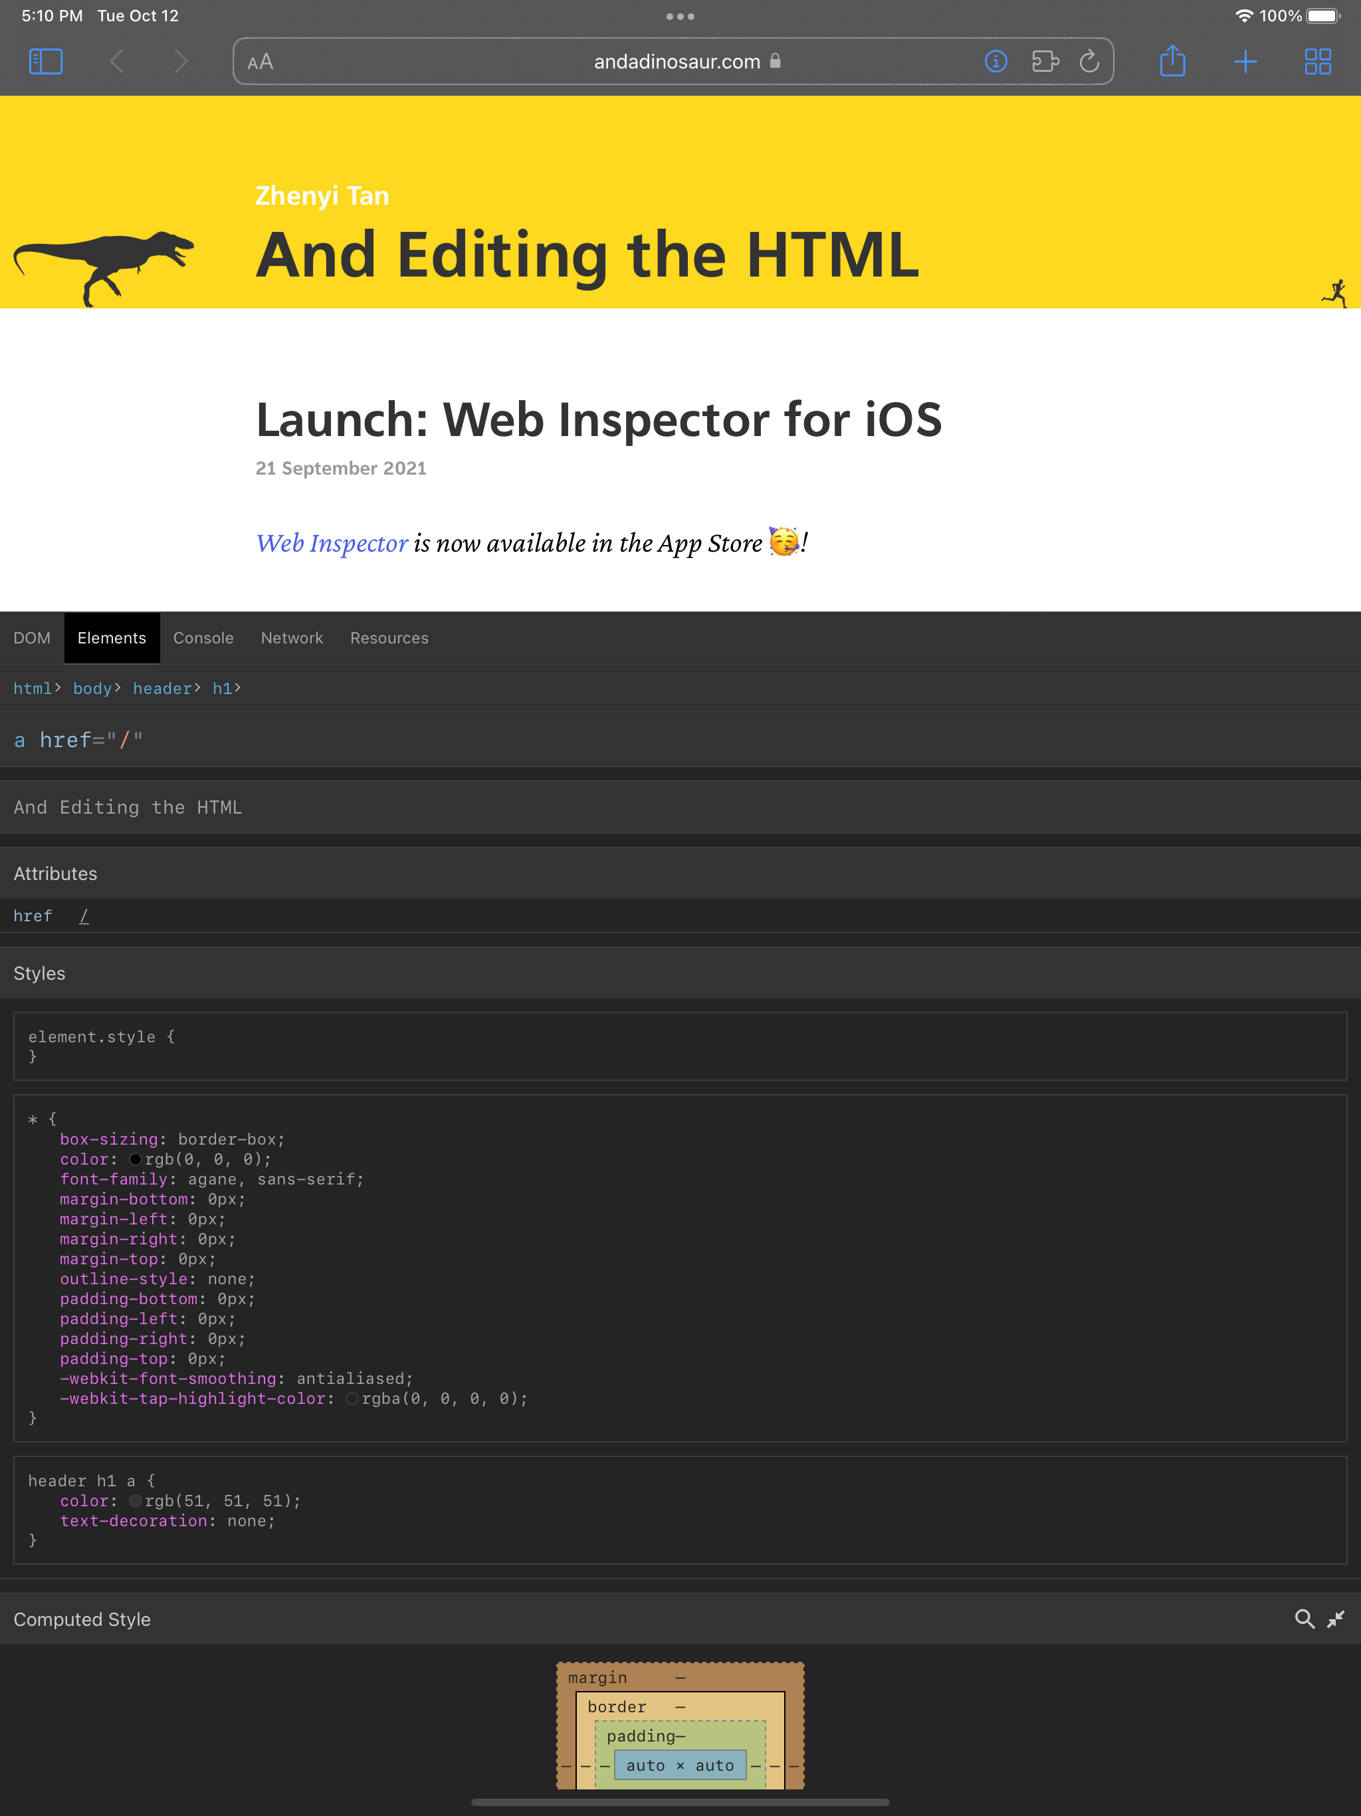The width and height of the screenshot is (1361, 1816).
Task: Show the tab overview grid
Action: point(1318,60)
